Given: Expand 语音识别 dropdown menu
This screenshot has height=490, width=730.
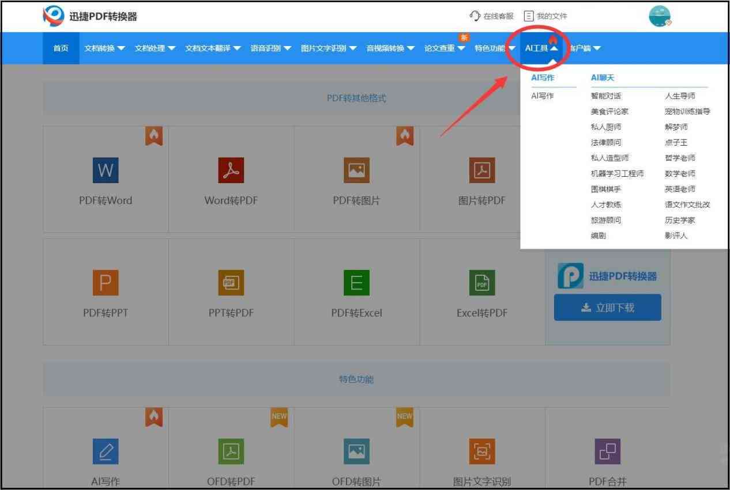Looking at the screenshot, I should 271,48.
